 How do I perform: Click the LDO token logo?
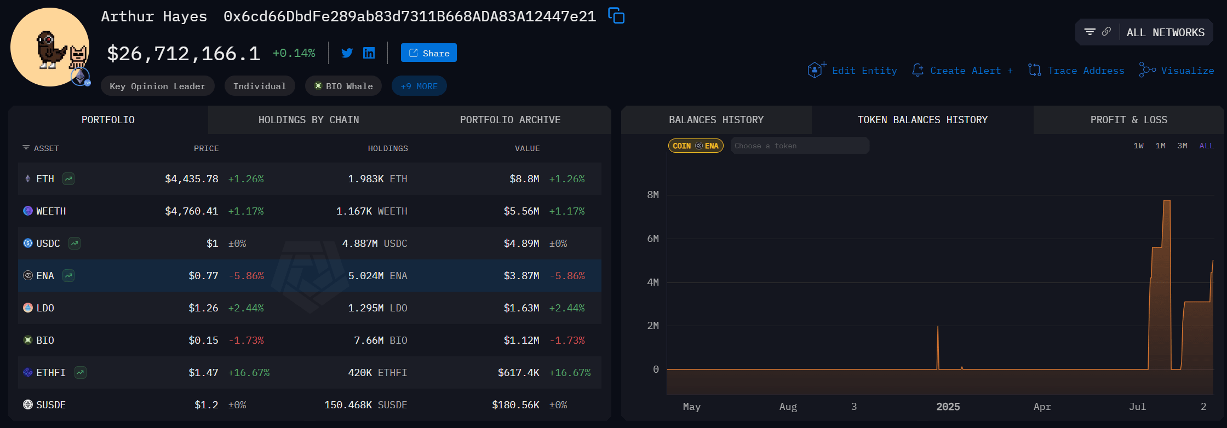(28, 308)
